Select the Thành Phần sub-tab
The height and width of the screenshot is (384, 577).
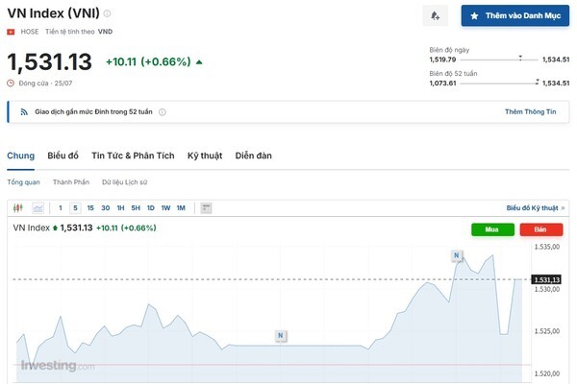tap(71, 182)
